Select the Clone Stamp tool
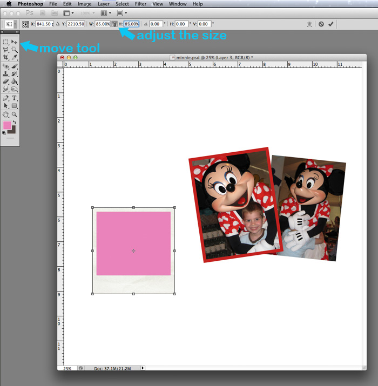The width and height of the screenshot is (378, 386). [x=5, y=74]
